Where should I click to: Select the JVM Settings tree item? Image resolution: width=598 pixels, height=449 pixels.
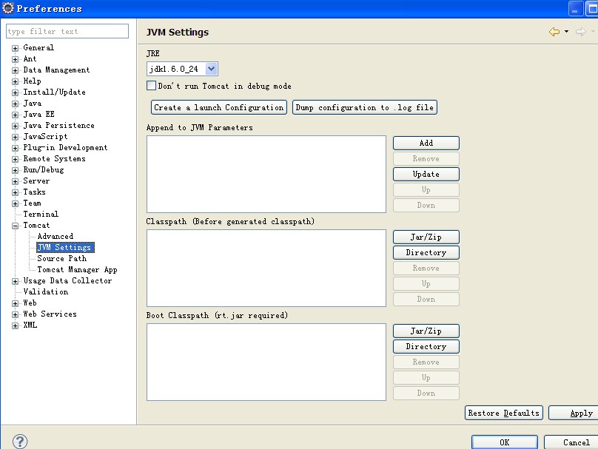pos(65,247)
